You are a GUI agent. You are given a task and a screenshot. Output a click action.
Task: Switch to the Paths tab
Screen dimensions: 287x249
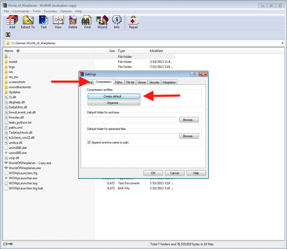pyautogui.click(x=119, y=82)
